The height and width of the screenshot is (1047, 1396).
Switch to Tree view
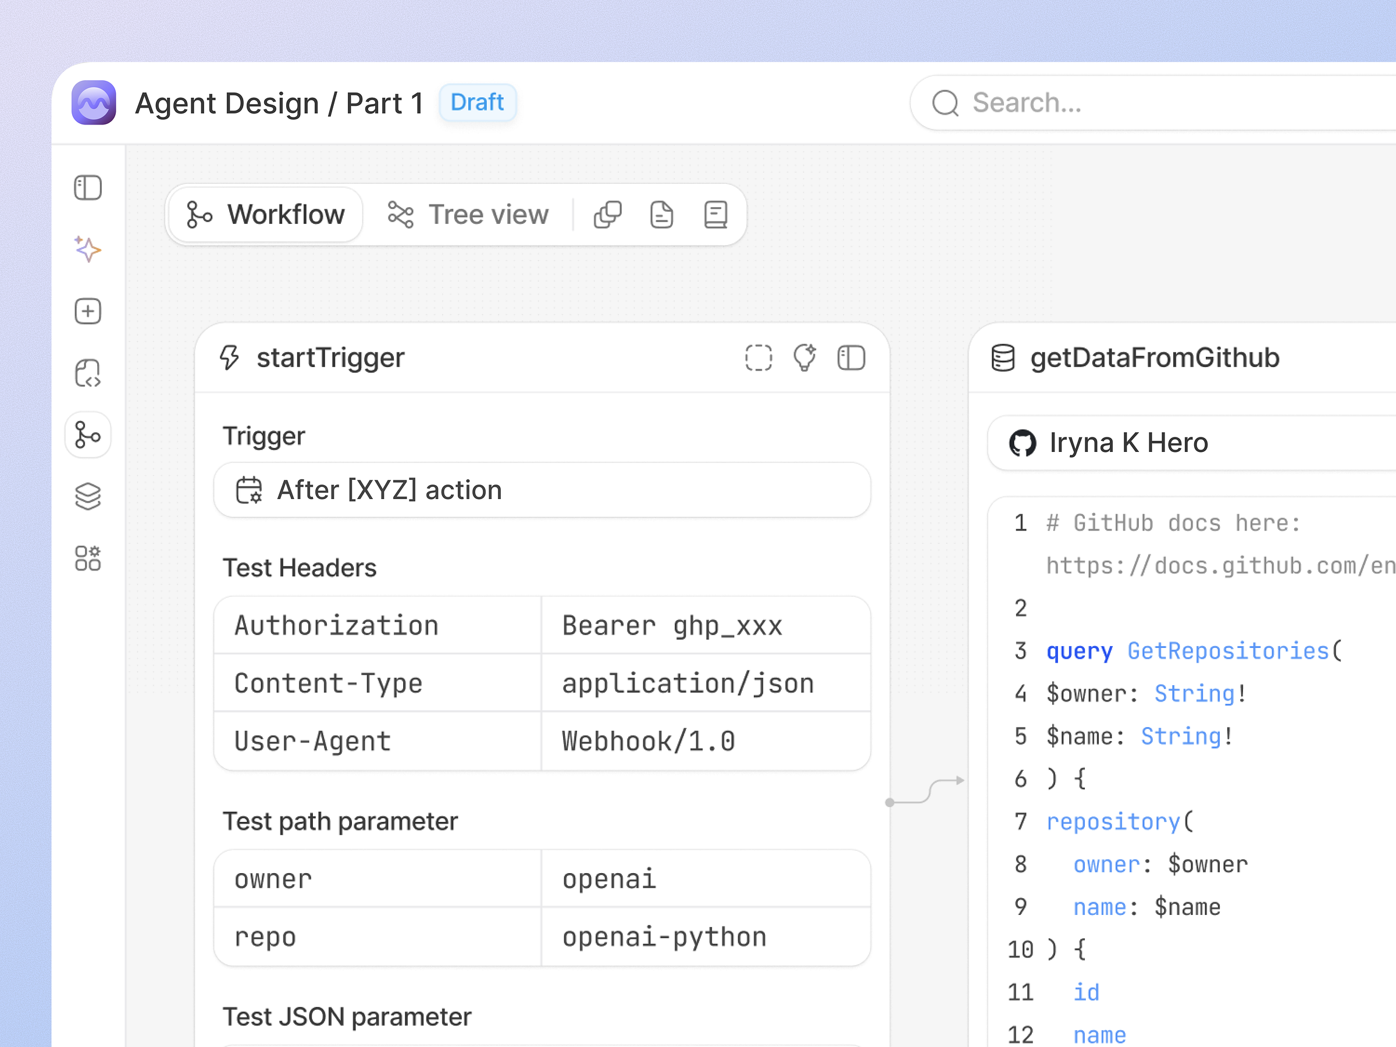click(x=468, y=214)
